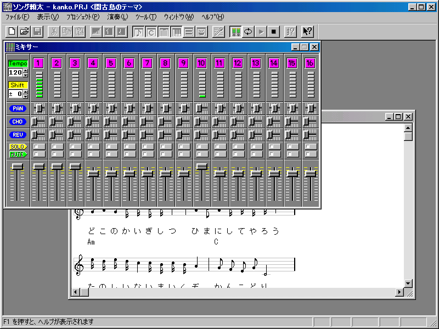Image resolution: width=439 pixels, height=329 pixels.
Task: Open the lyrics sheet window icon
Action: coord(164,32)
